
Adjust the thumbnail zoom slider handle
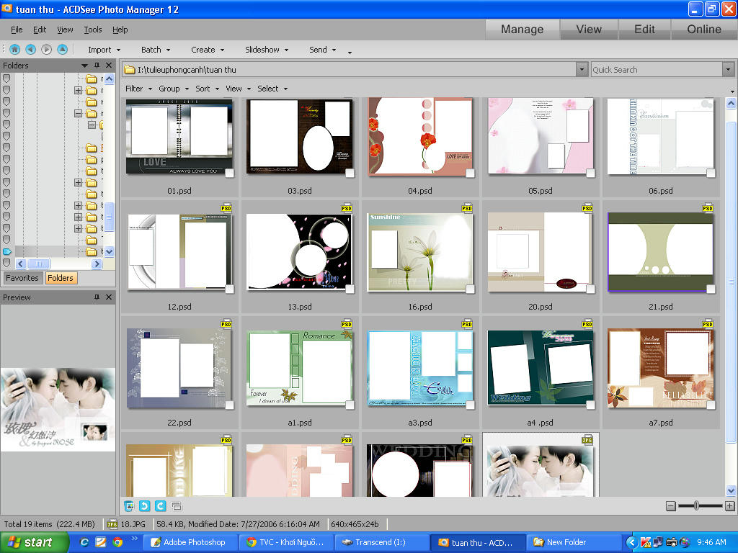[x=696, y=506]
